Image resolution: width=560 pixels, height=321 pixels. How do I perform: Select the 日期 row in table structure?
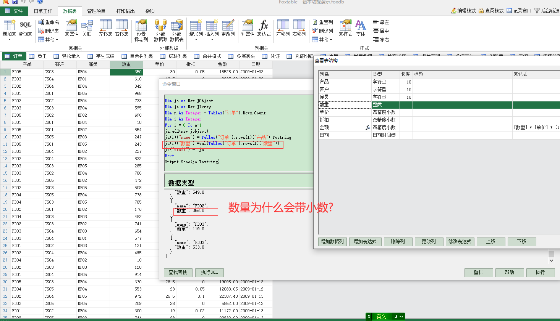pyautogui.click(x=439, y=135)
